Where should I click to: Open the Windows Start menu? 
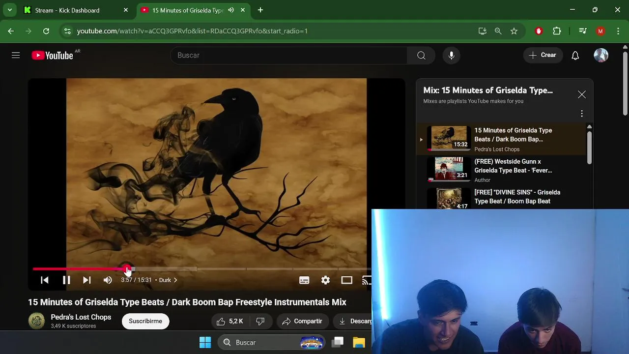[205, 342]
